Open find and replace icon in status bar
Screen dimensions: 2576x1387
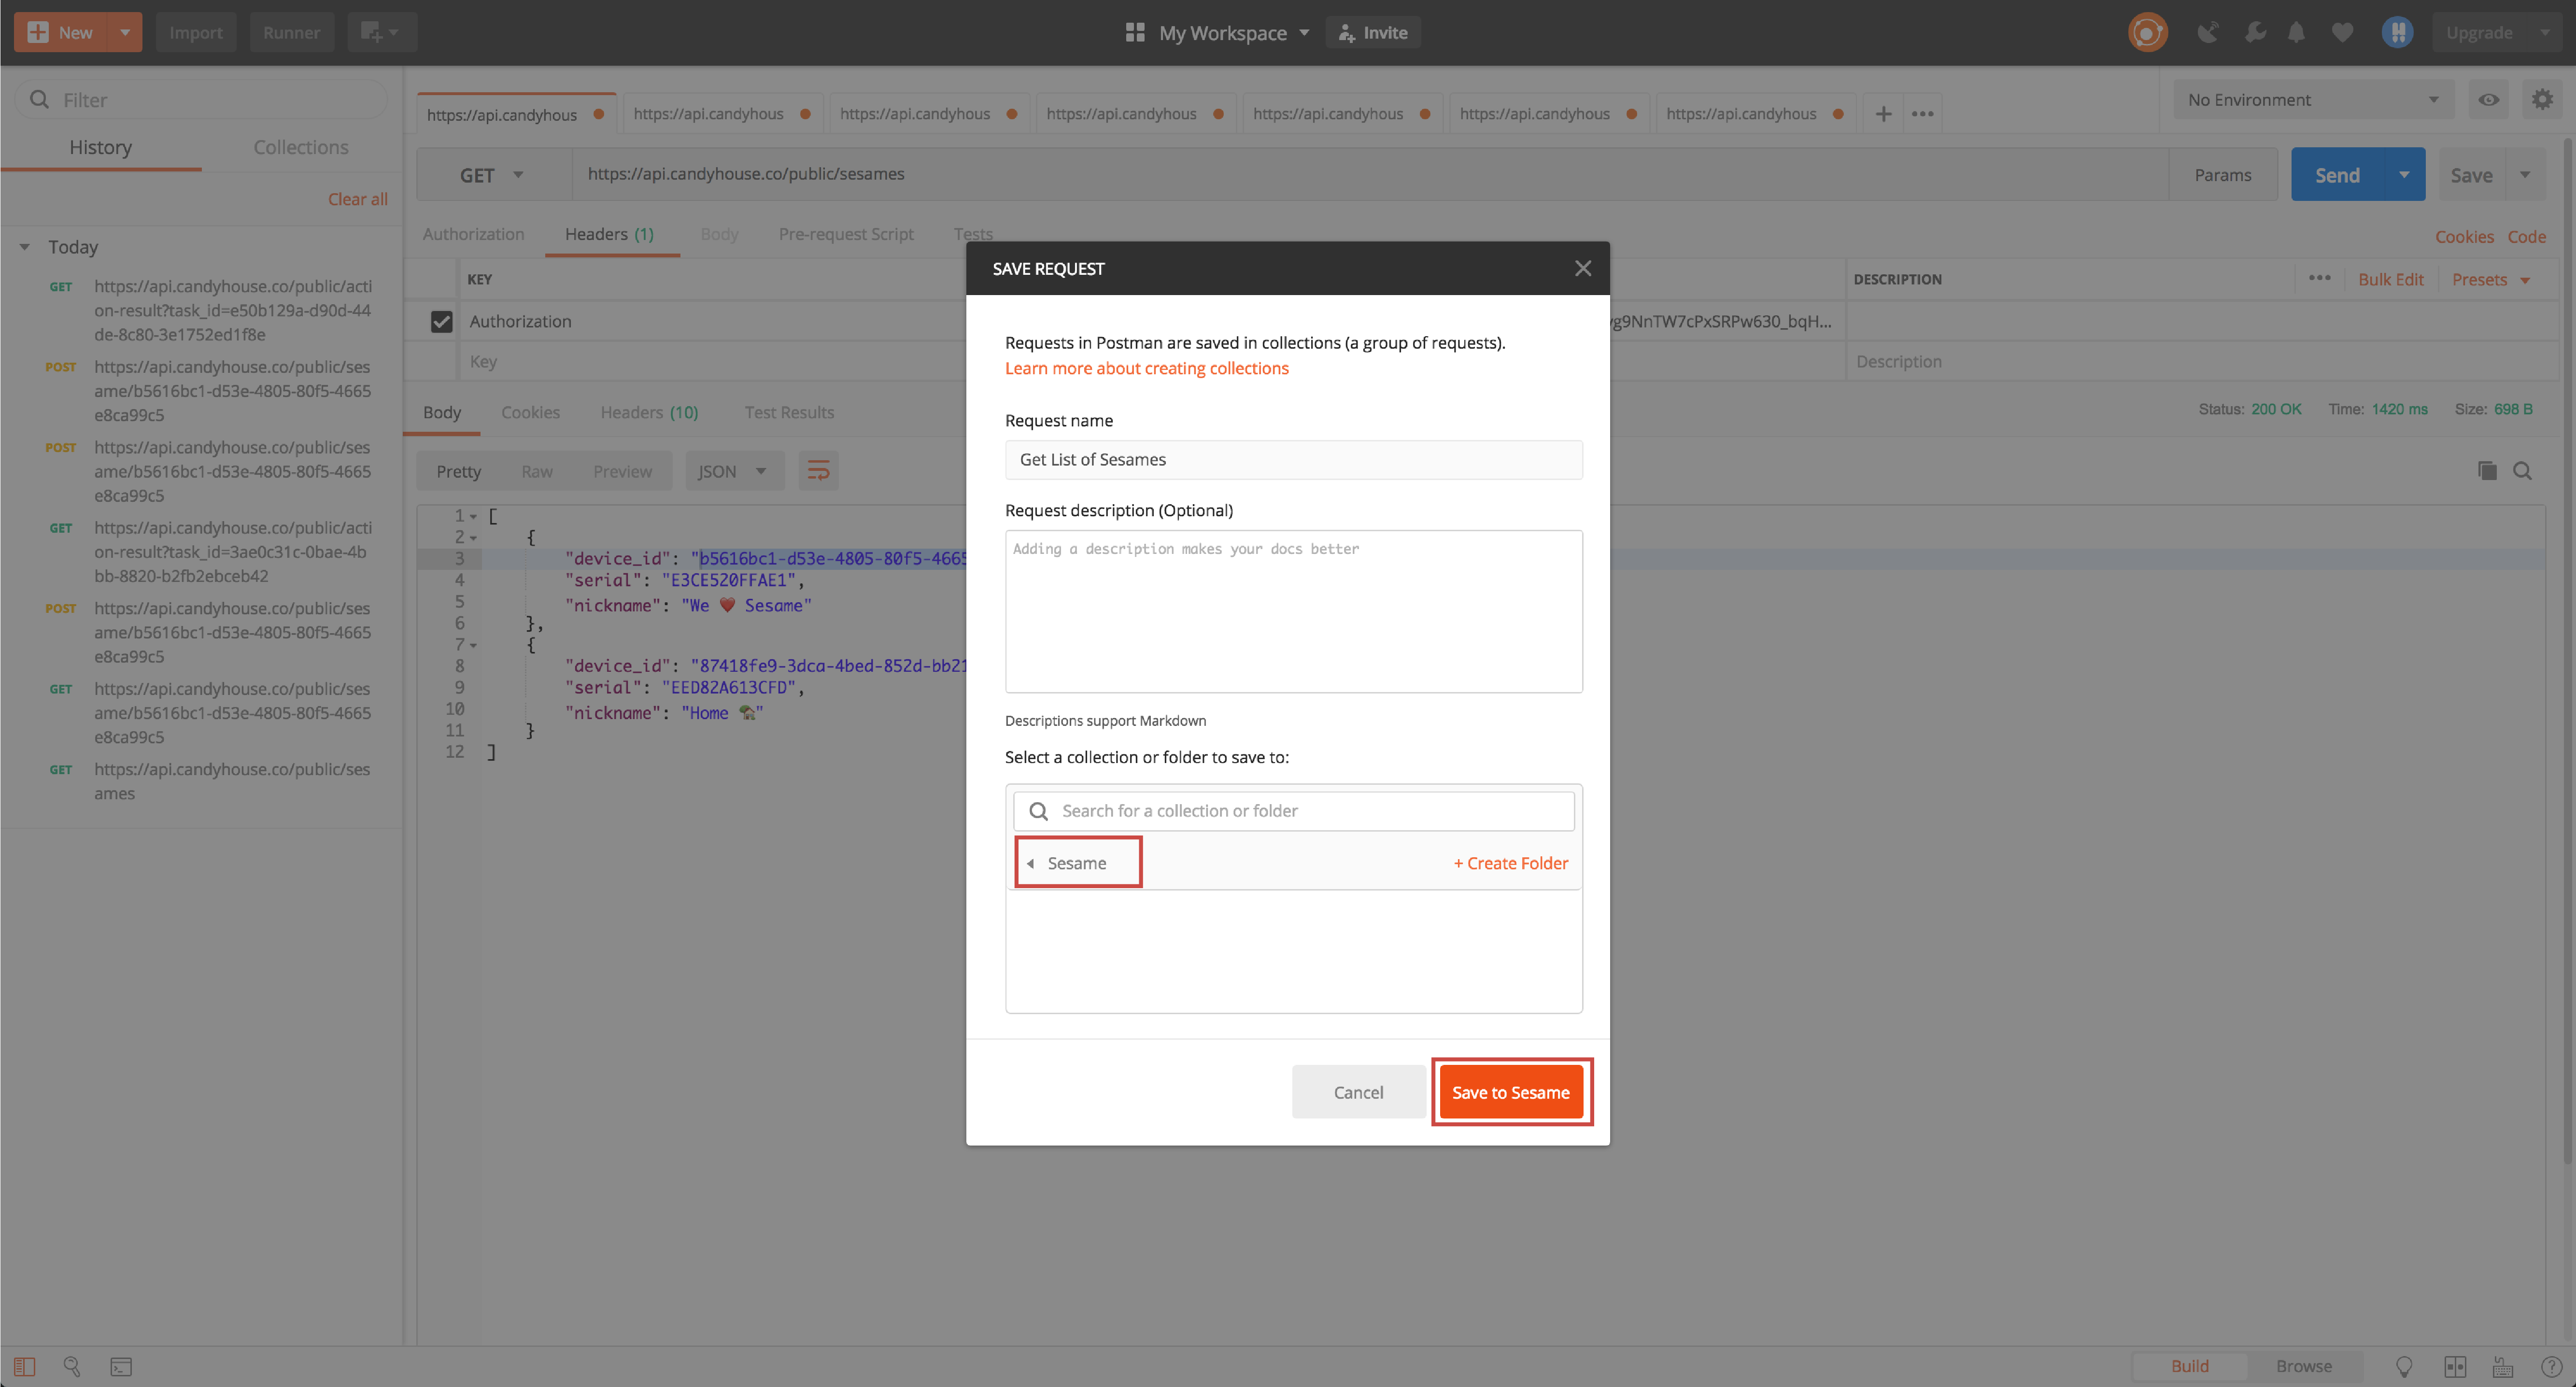(72, 1366)
